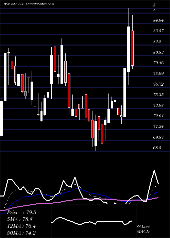
Task: Select the 76.72 price axis label
Action: [x=158, y=84]
